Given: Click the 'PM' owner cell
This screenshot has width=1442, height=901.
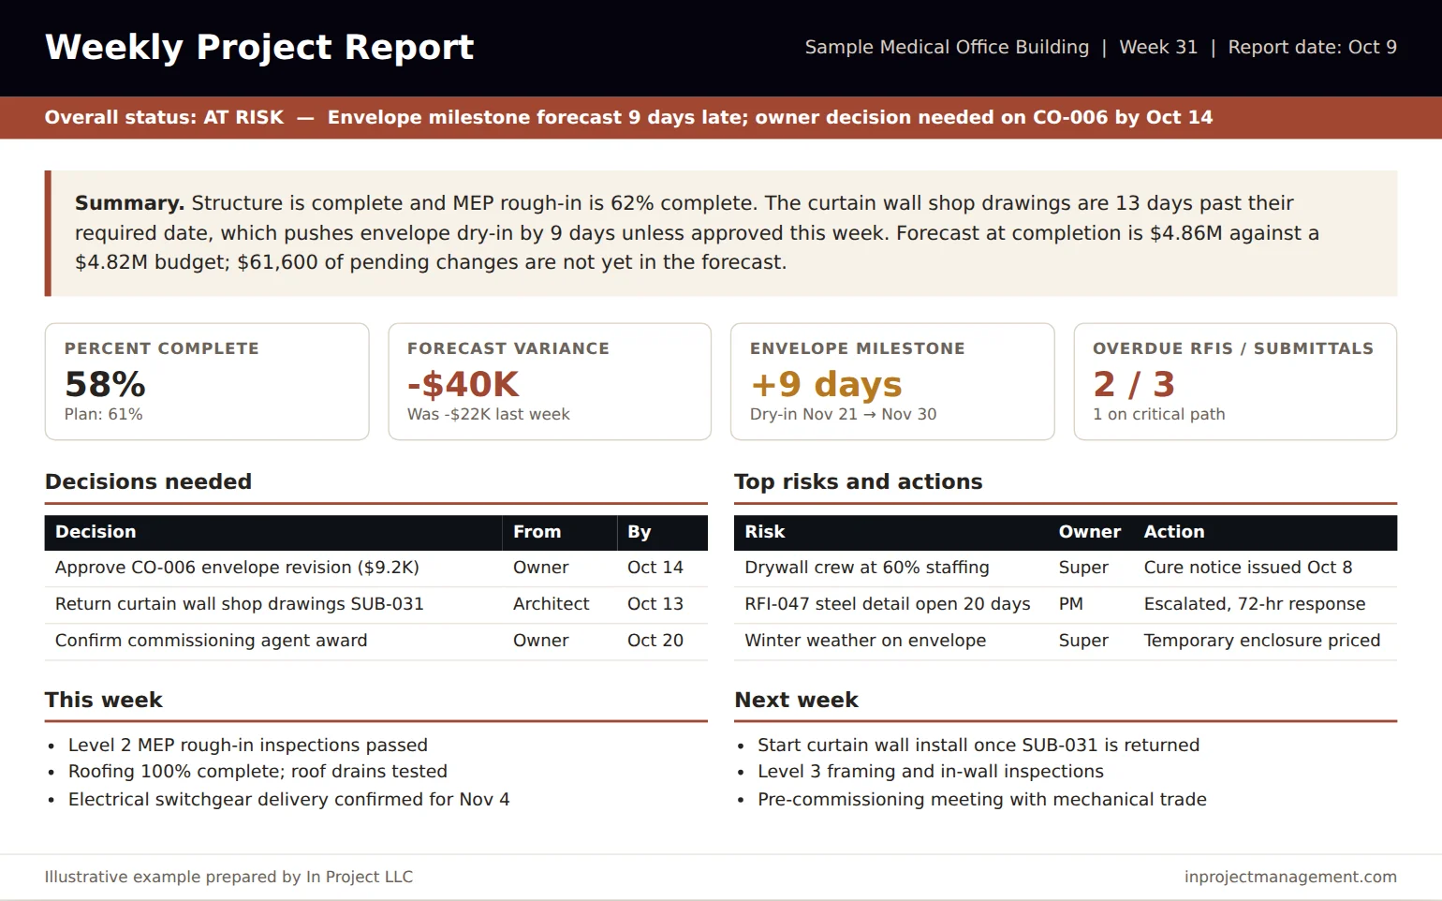Looking at the screenshot, I should point(1070,604).
